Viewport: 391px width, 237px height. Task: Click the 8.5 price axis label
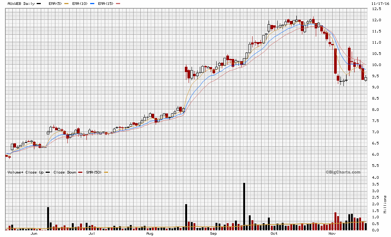376,98
